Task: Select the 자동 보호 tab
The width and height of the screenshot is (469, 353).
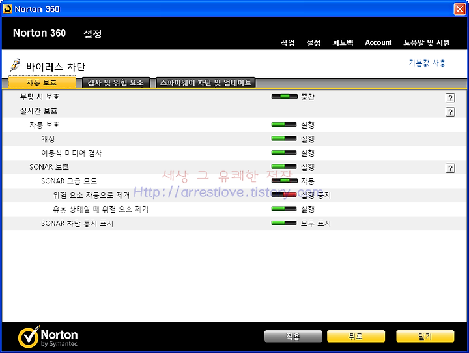Action: pos(42,82)
